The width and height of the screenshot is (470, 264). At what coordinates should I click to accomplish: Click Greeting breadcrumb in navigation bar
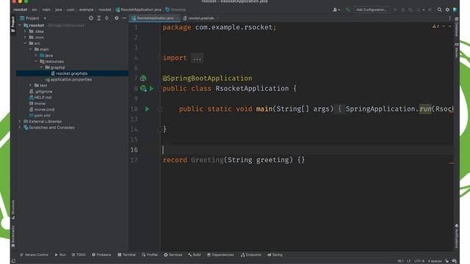pyautogui.click(x=176, y=10)
